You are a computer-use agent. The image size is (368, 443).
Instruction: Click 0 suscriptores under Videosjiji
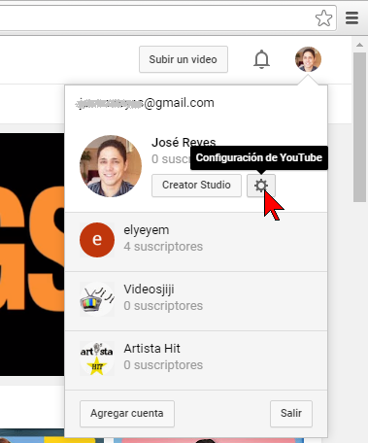tap(163, 306)
